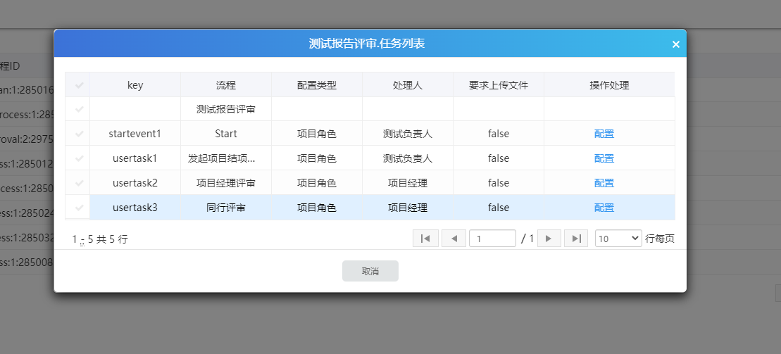
Task: Select checkbox for usertask2 row
Action: pyautogui.click(x=78, y=183)
